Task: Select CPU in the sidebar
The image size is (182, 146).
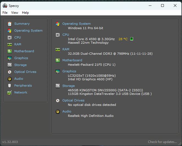Action: coord(18,37)
